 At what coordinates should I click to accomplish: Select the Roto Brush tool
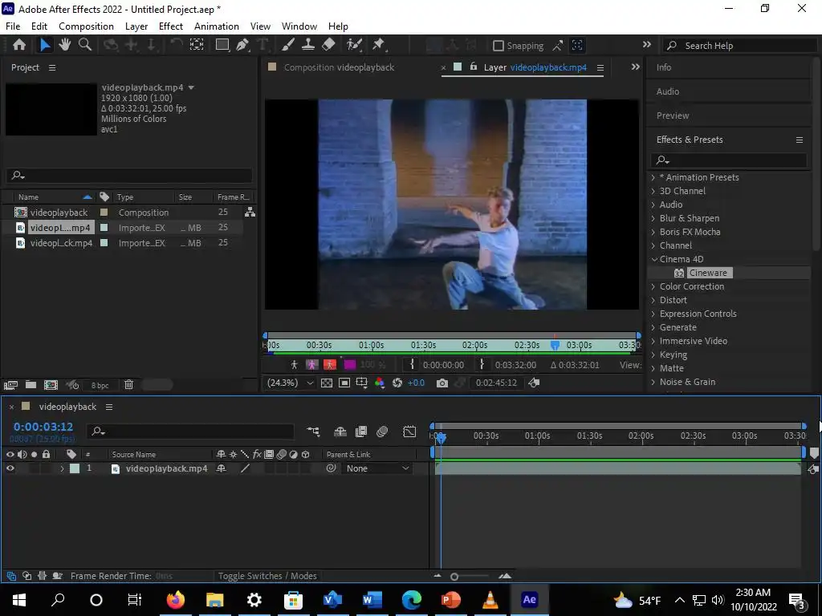[x=354, y=45]
